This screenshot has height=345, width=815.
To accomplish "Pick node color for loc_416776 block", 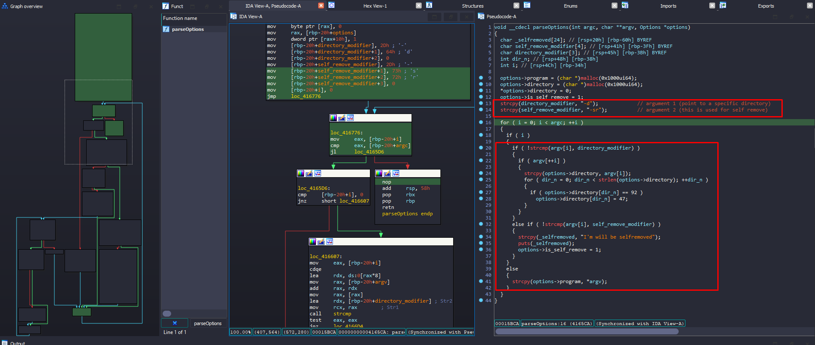I will [333, 118].
